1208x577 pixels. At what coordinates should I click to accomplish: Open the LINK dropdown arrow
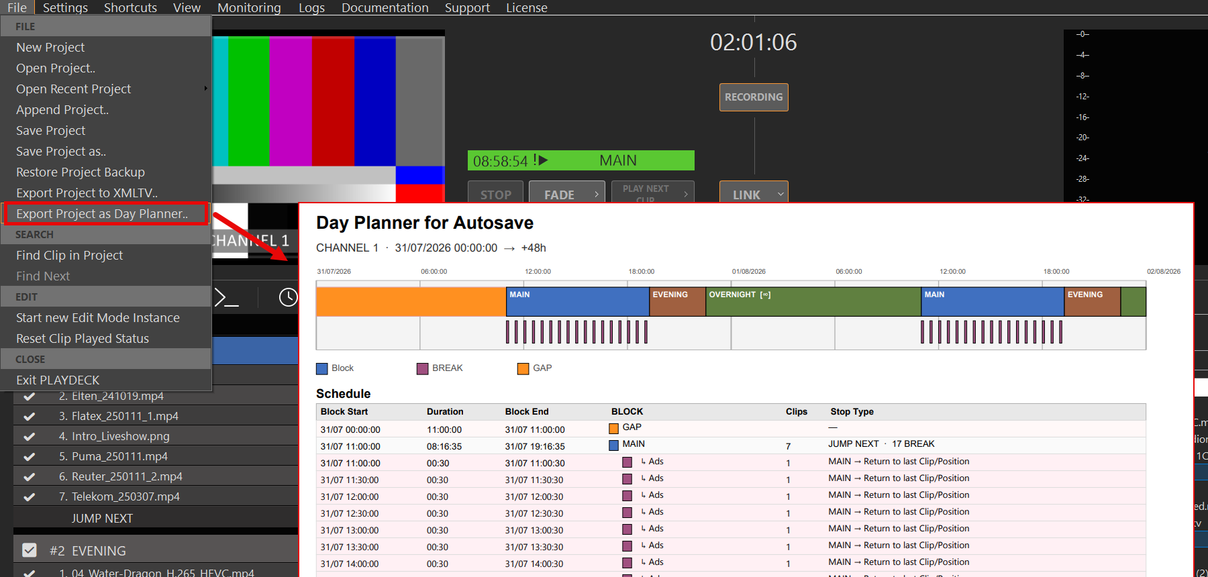point(781,195)
